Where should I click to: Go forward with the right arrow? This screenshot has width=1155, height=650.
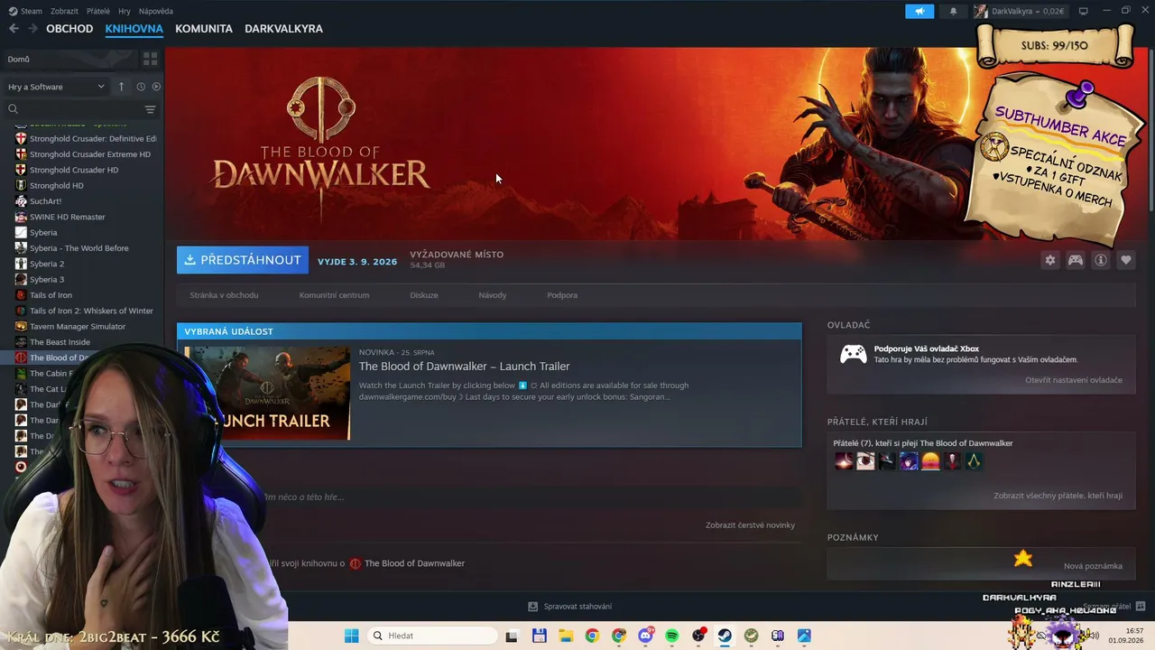[32, 29]
